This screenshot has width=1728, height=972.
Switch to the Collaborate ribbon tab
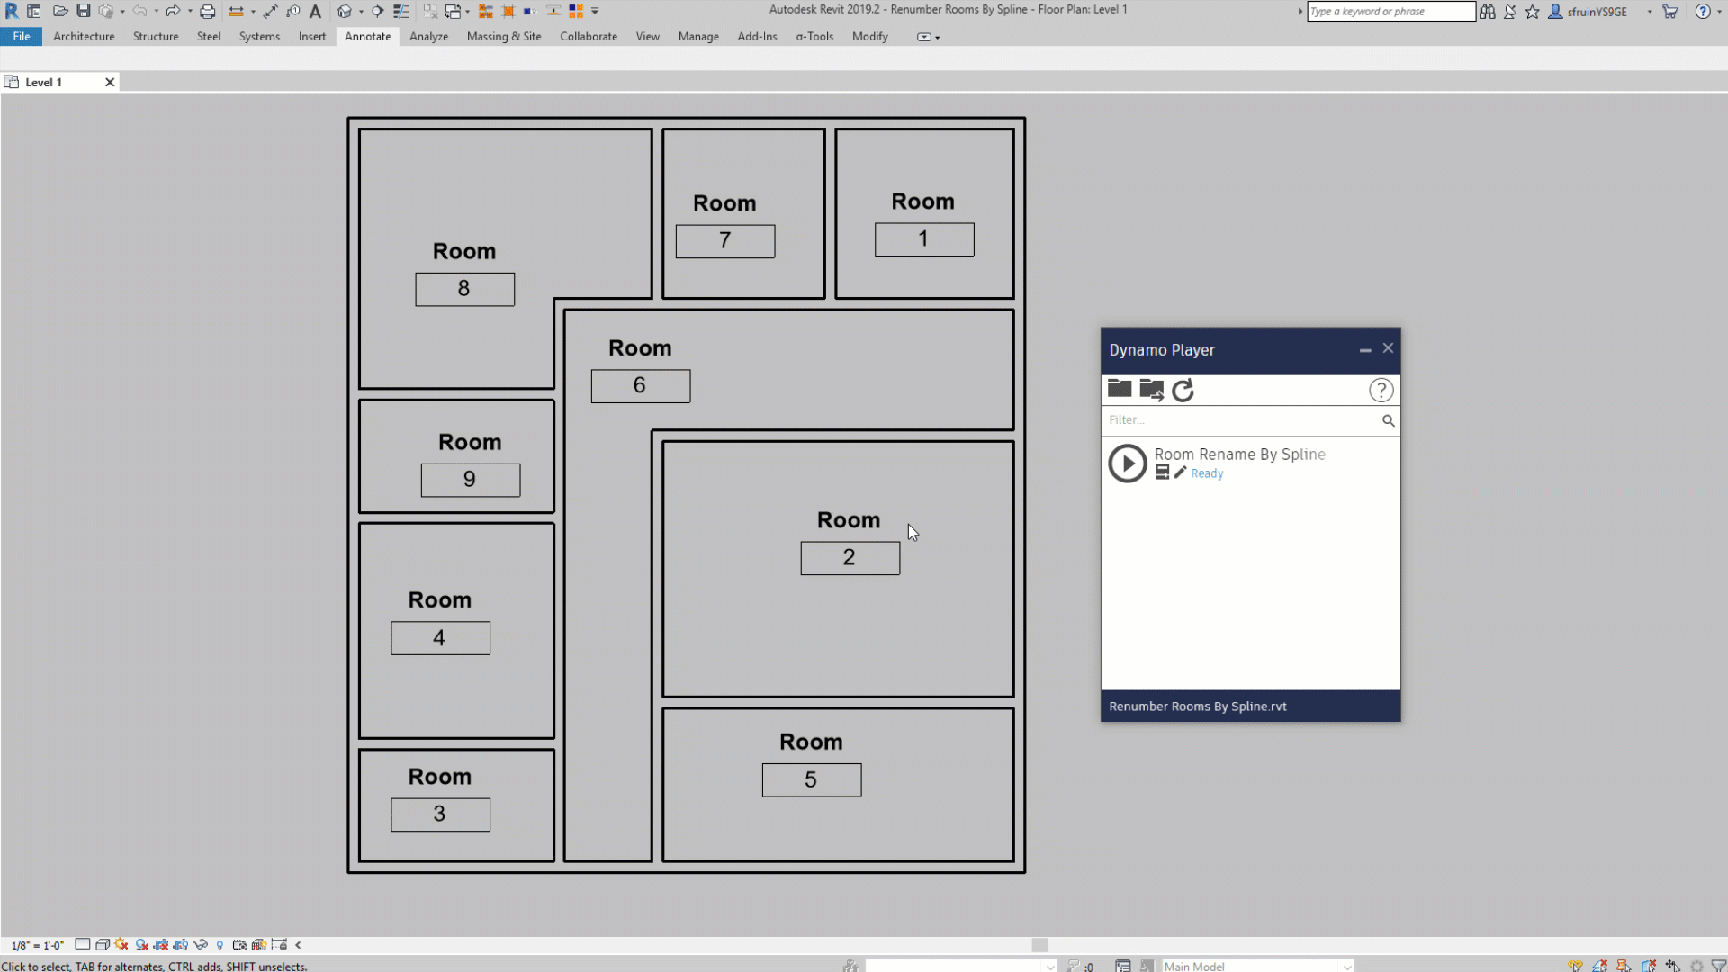[589, 37]
